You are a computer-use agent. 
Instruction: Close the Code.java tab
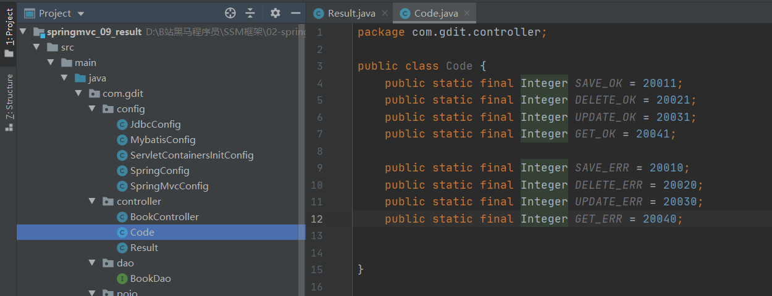(467, 13)
